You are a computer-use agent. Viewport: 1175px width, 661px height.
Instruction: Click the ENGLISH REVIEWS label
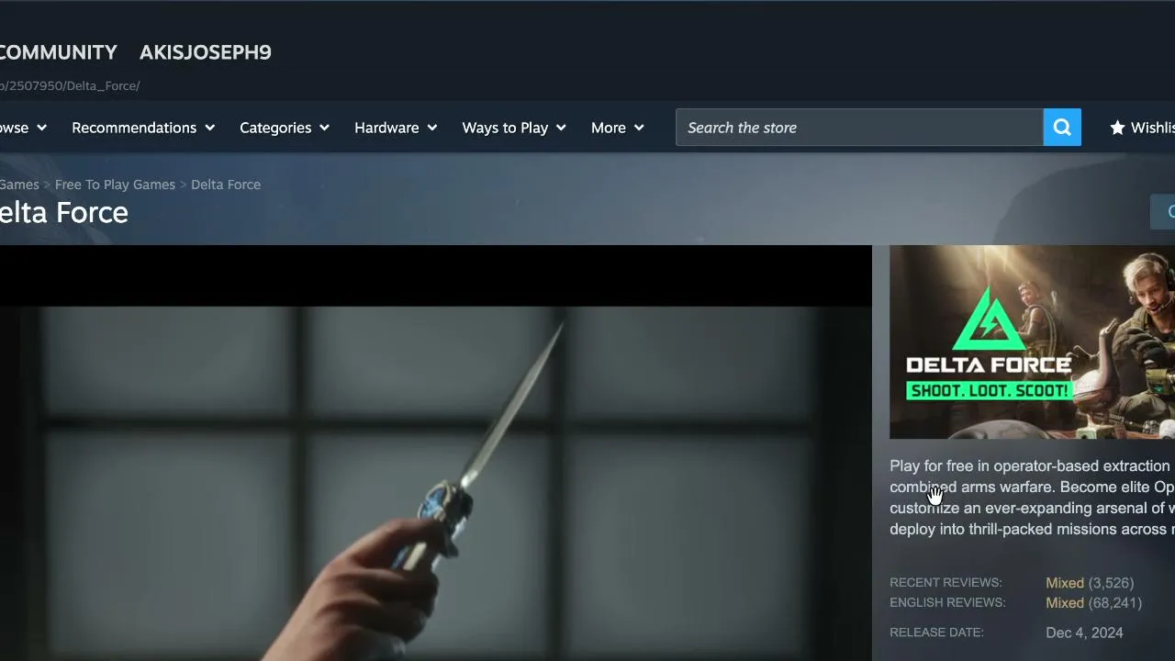click(x=947, y=603)
